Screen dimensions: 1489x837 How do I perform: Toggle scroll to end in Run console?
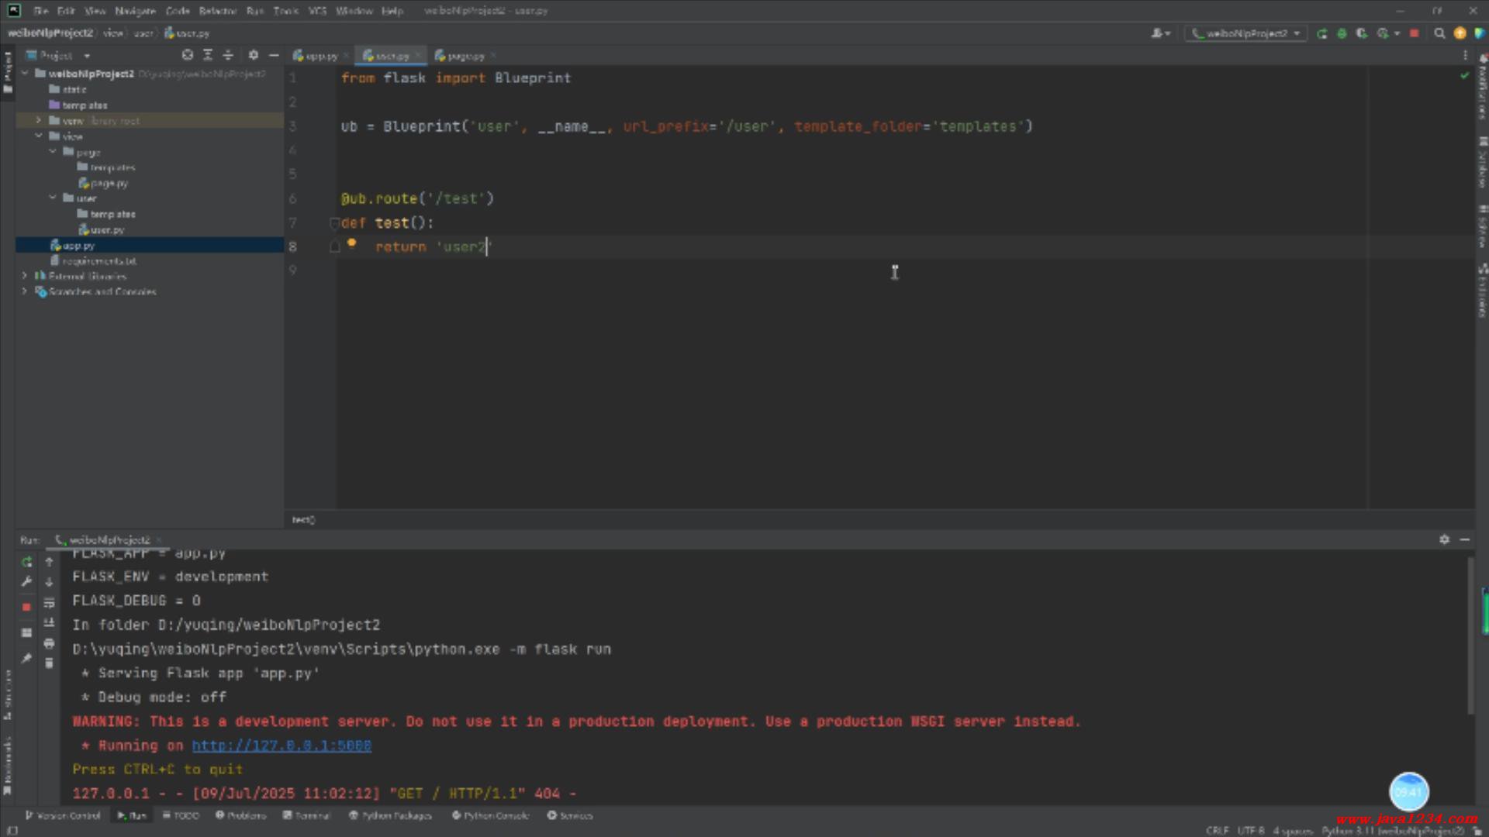49,623
